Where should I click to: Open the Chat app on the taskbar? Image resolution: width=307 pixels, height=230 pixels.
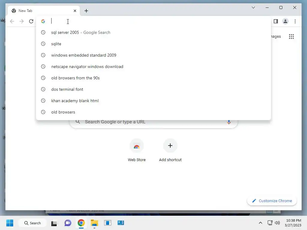click(x=68, y=223)
